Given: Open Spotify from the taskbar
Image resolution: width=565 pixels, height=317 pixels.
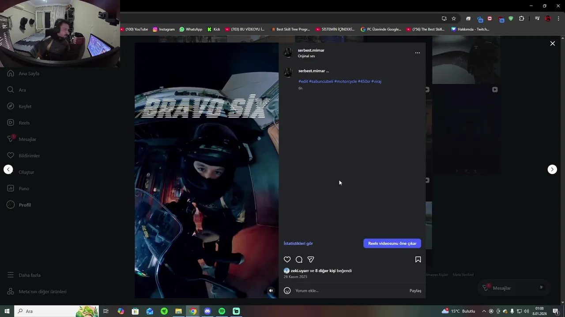Looking at the screenshot, I should (222, 311).
